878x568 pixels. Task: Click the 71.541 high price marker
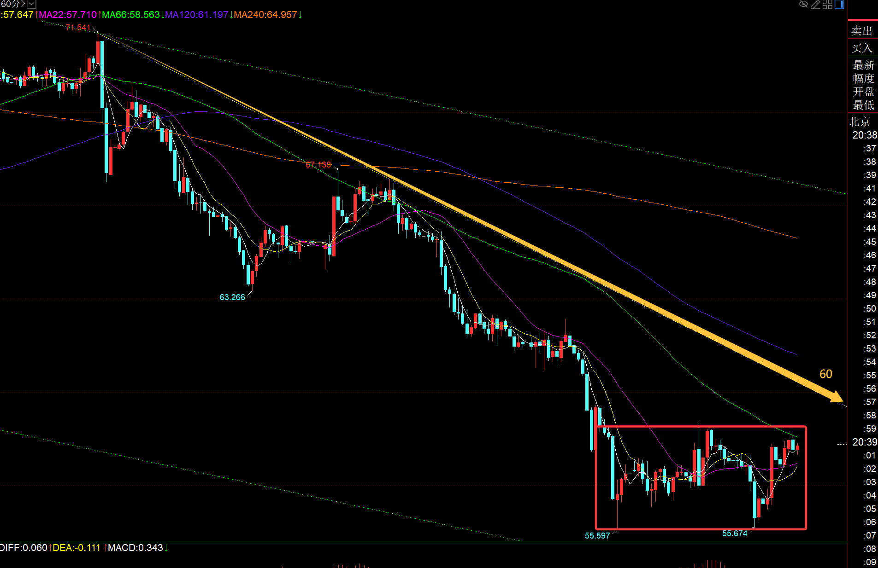point(78,28)
